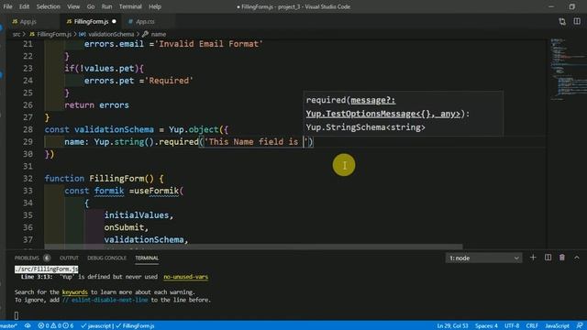Click the keywords link in terminal

75,292
